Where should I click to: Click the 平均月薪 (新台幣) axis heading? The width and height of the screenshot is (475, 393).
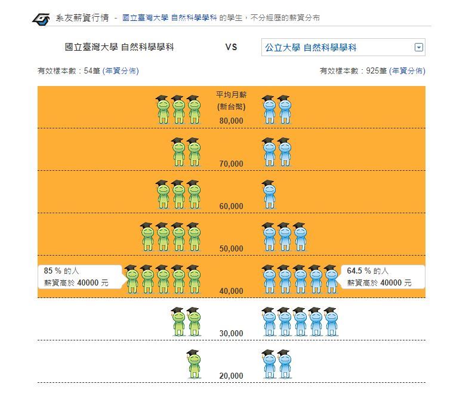(231, 101)
